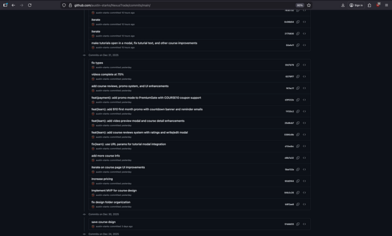
Task: Open 'feat(learn): add course reviews system' commit
Action: (140, 132)
